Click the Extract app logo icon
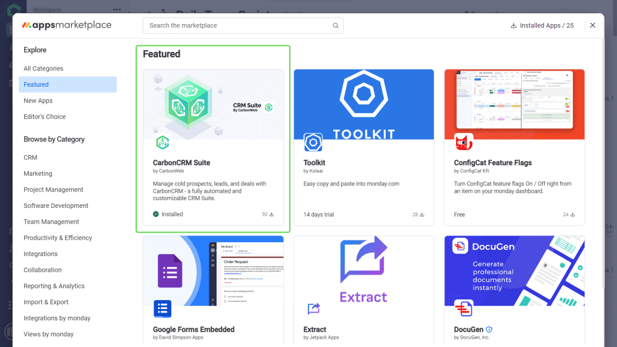The height and width of the screenshot is (347, 617). pos(313,309)
